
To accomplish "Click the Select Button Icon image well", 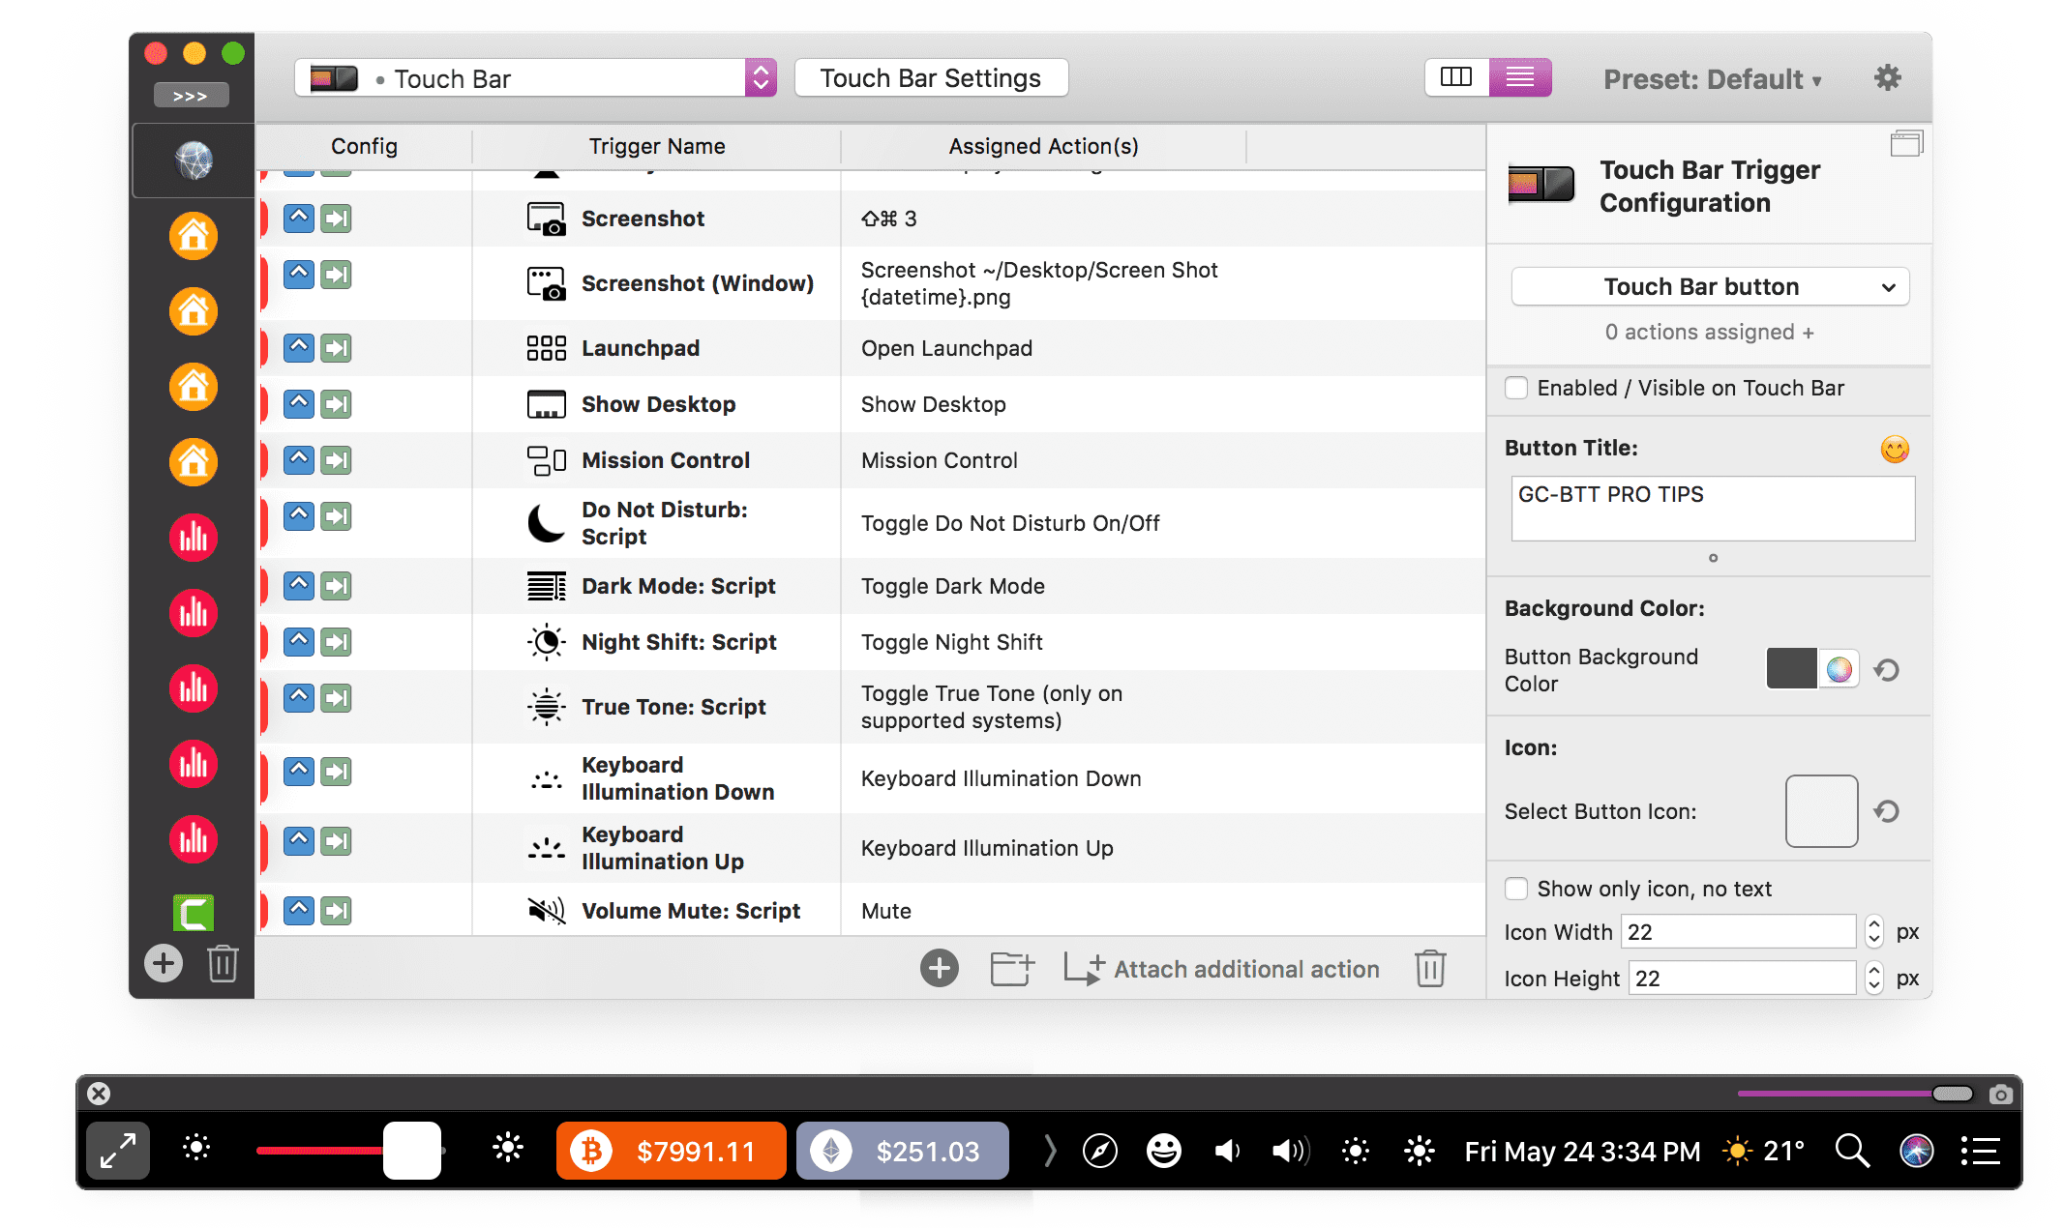I will (x=1821, y=811).
